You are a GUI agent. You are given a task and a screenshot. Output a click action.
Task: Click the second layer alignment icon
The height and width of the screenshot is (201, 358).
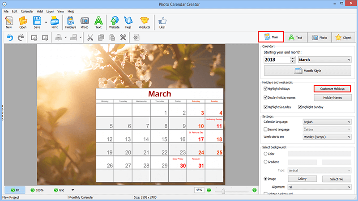tap(73, 38)
